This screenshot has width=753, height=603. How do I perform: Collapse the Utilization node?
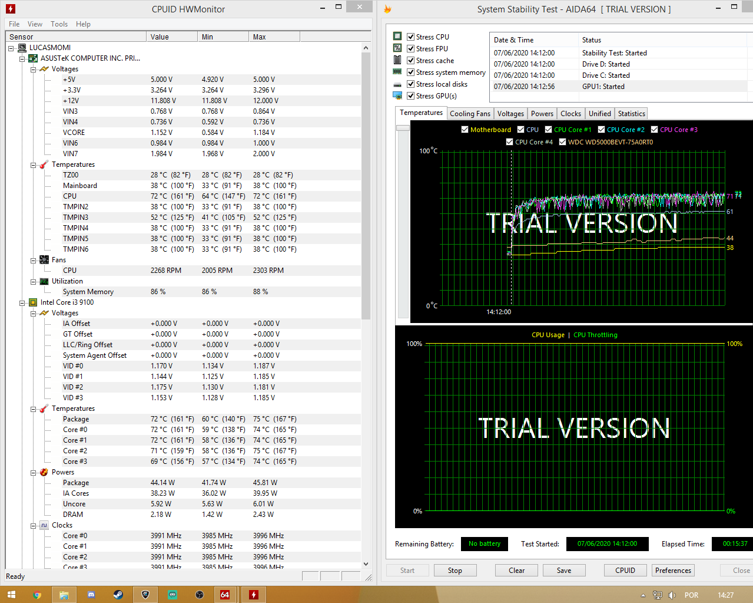34,282
